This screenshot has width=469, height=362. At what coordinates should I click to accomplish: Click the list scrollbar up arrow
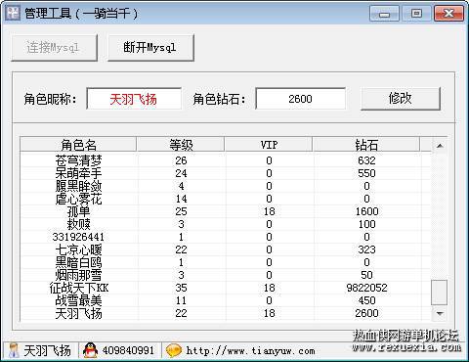coord(440,146)
